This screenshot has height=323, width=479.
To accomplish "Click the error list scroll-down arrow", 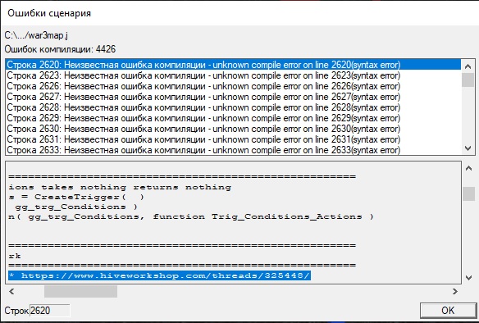I will 468,148.
